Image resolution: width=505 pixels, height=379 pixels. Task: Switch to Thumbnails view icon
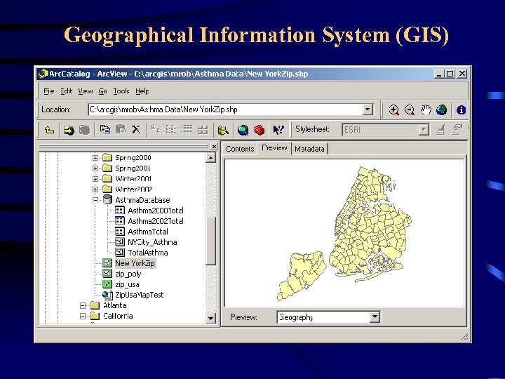click(203, 130)
